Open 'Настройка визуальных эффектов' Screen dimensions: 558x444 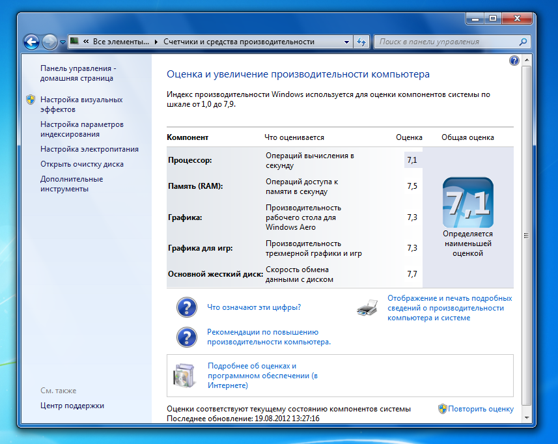[81, 105]
